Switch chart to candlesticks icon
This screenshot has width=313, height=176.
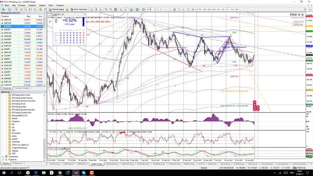coord(96,9)
